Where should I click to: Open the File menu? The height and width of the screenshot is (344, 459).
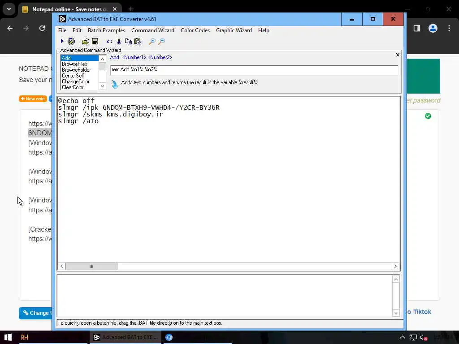point(62,30)
